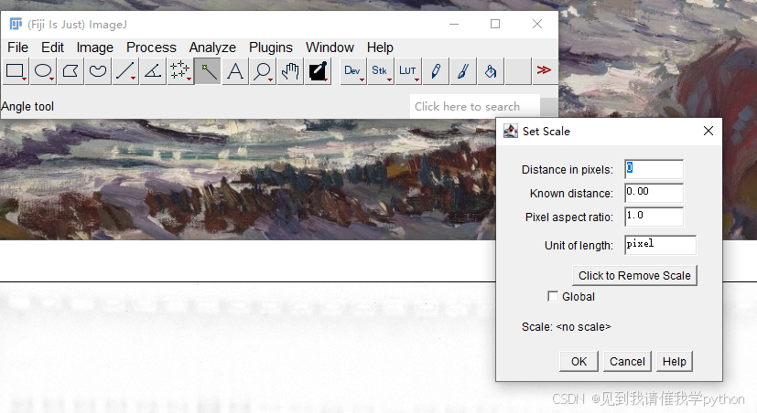Select the Multi-point tool
Viewport: 757px width, 413px height.
[x=180, y=71]
